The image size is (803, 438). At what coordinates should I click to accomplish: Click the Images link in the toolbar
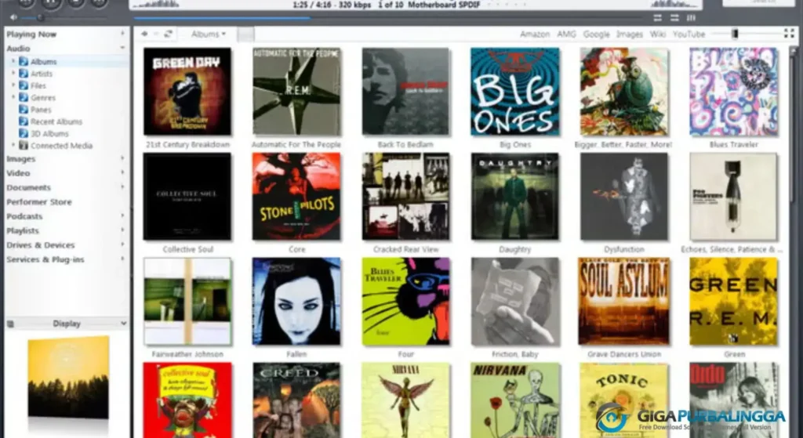630,34
